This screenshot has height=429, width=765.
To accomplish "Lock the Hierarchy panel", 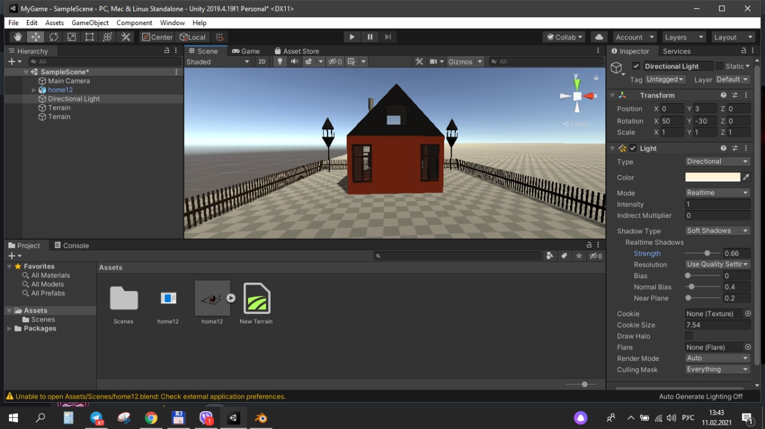I will click(x=167, y=51).
